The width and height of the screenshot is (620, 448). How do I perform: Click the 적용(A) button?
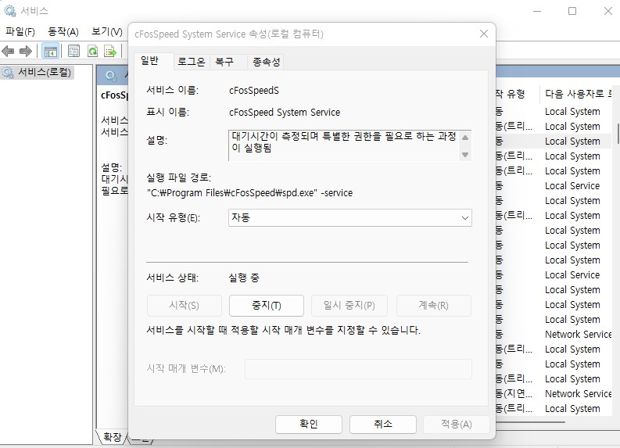point(457,425)
